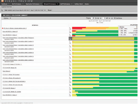The image size is (138, 105).
Task: Click the Display count input field
Action: pos(93,18)
